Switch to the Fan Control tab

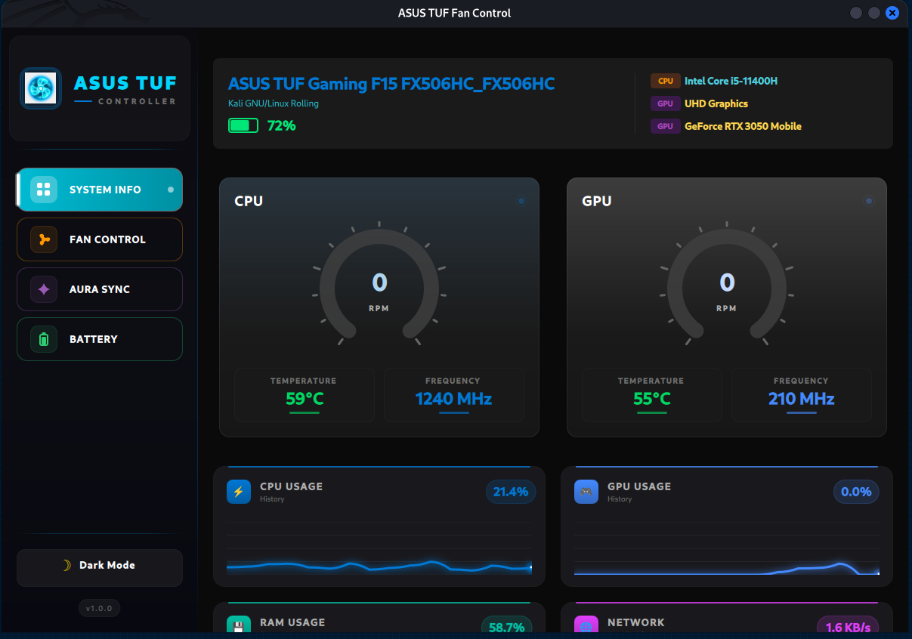click(100, 239)
